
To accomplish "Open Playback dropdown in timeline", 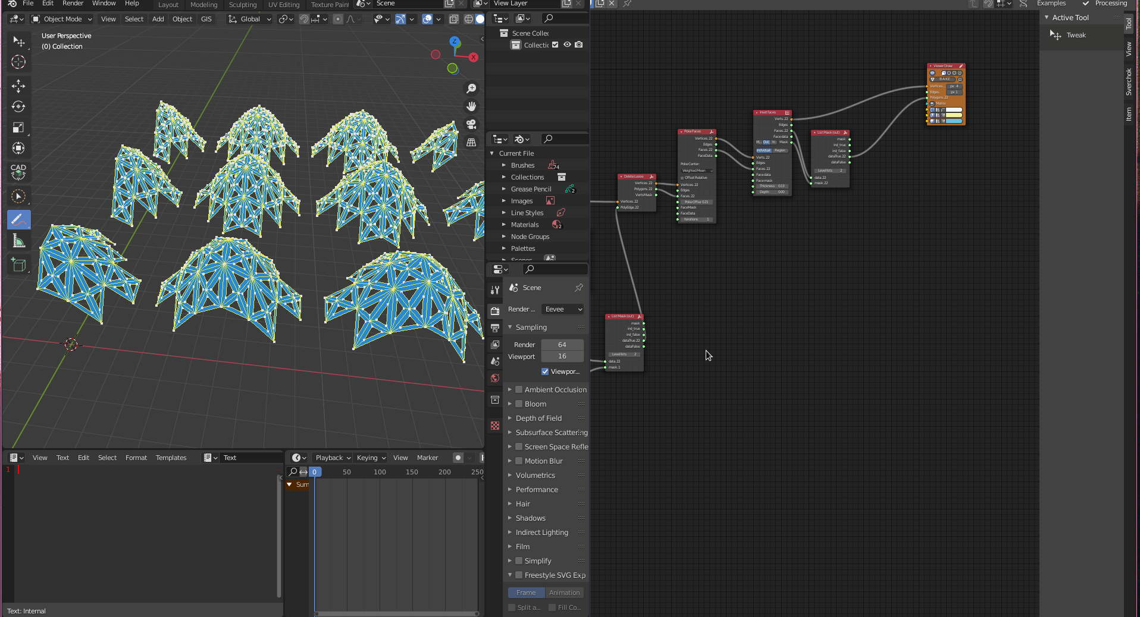I will tap(333, 458).
